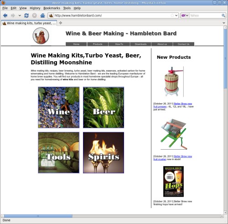Click the fruit press product image
228x224 pixels.
pyautogui.click(x=174, y=82)
